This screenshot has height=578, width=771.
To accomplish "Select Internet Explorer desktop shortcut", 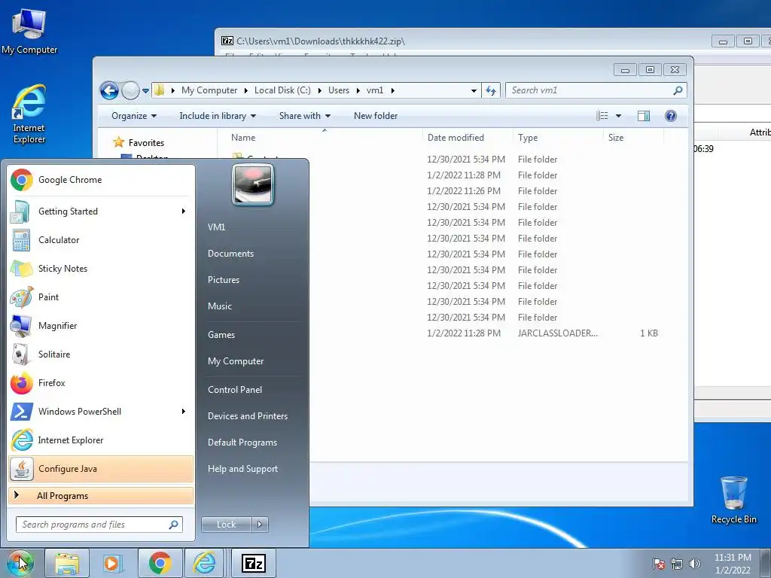I will pos(29,115).
